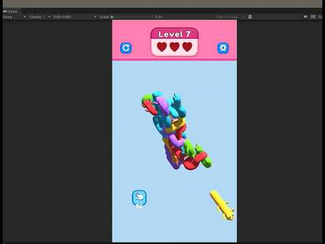Click the restart level button
Image resolution: width=325 pixels, height=244 pixels.
pos(126,48)
